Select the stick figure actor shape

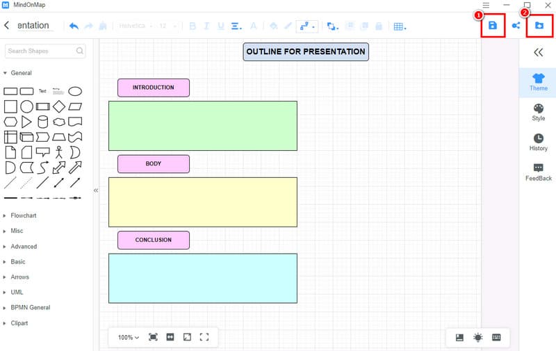pyautogui.click(x=59, y=152)
